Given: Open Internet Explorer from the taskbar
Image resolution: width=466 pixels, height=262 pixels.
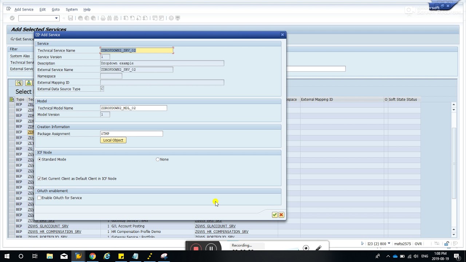Looking at the screenshot, I should coord(107,256).
